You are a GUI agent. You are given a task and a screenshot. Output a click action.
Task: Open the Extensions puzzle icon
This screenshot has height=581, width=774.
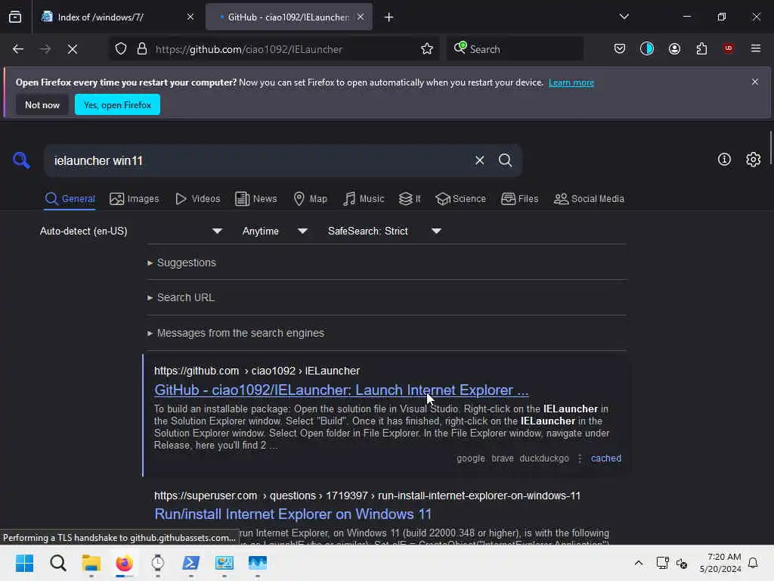[x=701, y=48]
